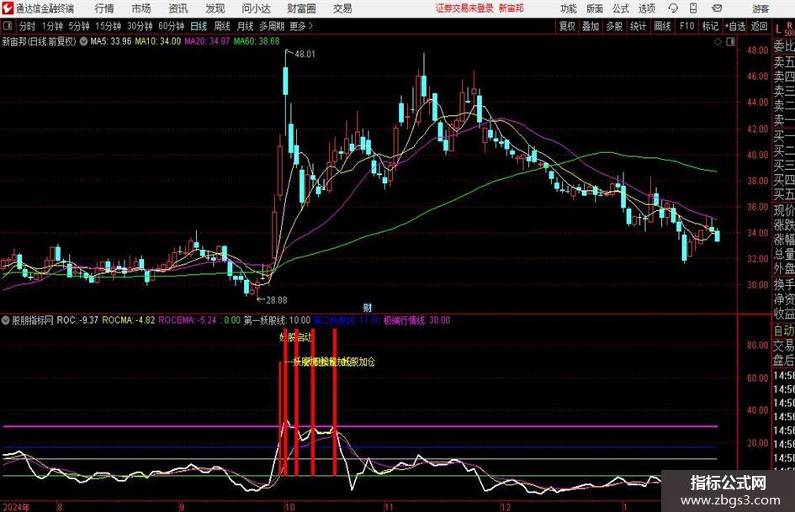Viewport: 795px width, 512px height.
Task: Click the 画线 drawing button
Action: [663, 26]
